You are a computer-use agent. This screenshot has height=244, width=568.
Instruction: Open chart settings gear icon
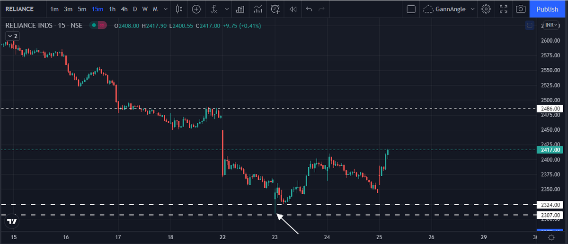point(486,9)
